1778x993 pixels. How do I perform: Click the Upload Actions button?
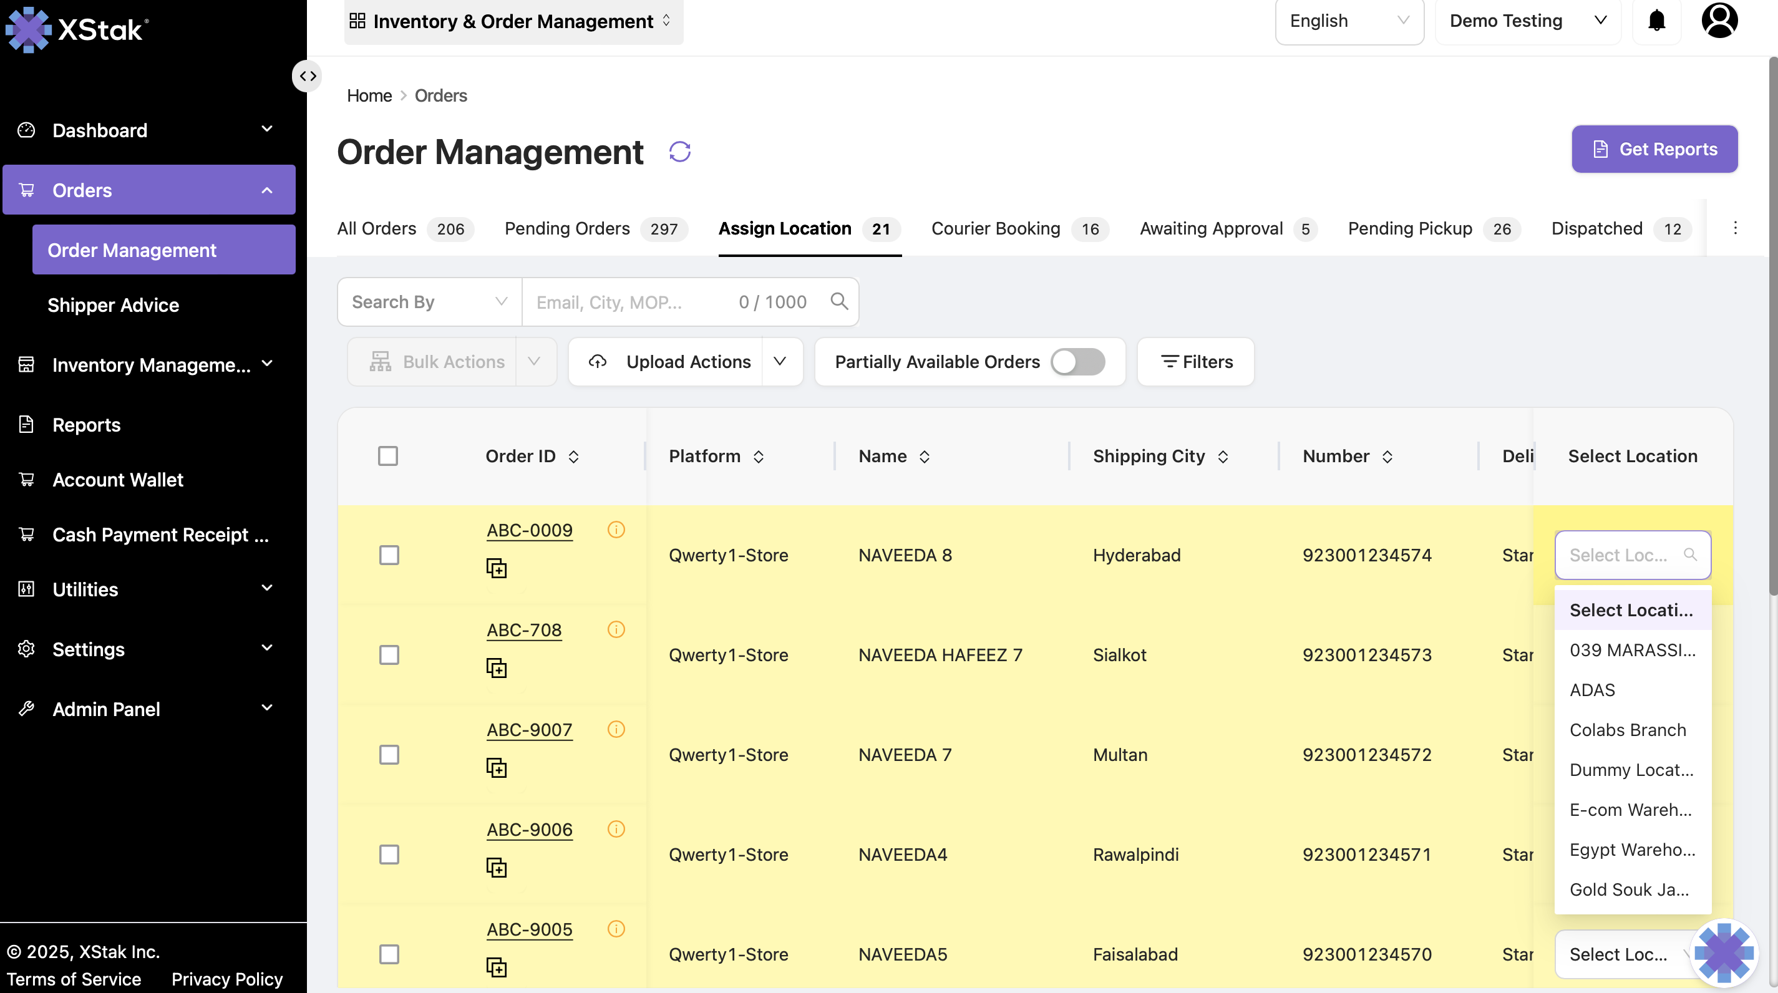[x=666, y=362]
